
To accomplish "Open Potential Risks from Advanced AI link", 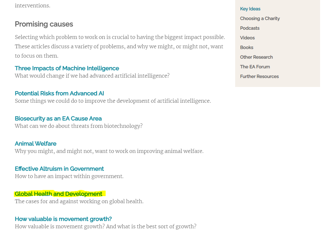I will (x=59, y=93).
